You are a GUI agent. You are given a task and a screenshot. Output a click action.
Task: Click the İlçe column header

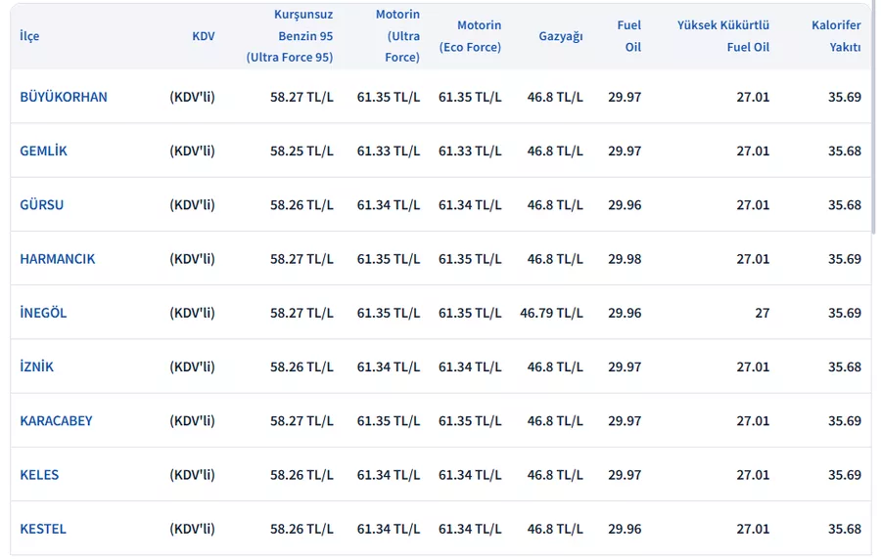[29, 36]
